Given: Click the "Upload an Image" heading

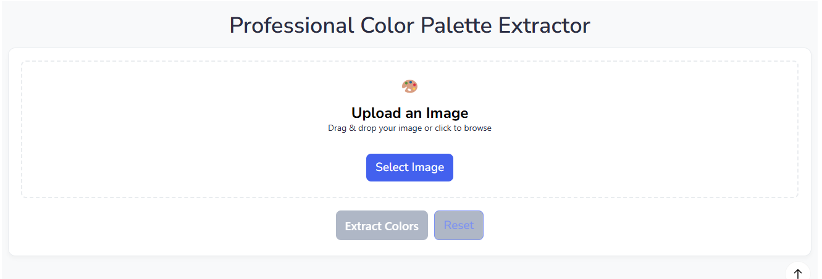Looking at the screenshot, I should click(x=409, y=113).
